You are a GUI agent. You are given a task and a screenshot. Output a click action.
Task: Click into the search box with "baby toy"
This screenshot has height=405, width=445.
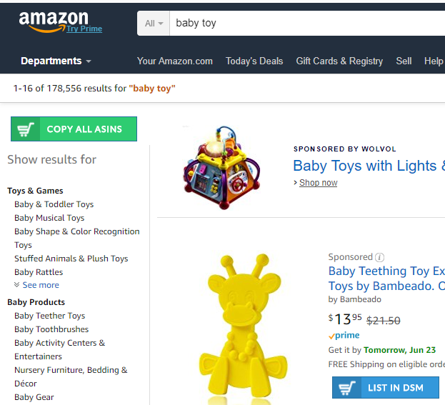300,23
